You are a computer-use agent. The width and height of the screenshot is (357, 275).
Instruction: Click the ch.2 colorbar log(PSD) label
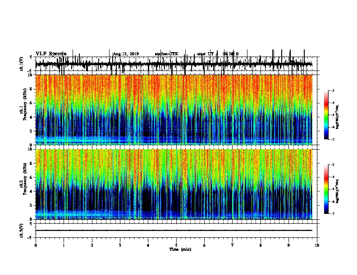pyautogui.click(x=338, y=191)
